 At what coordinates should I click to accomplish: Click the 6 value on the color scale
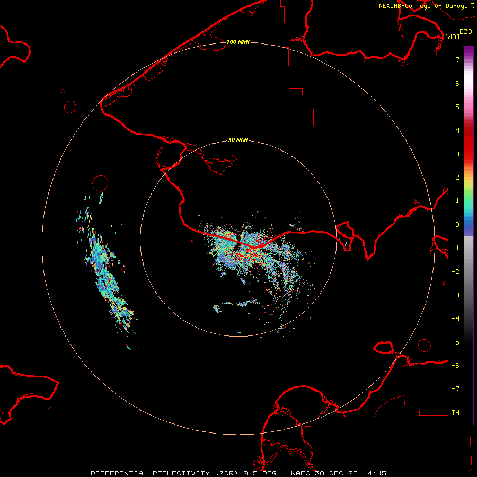(457, 83)
